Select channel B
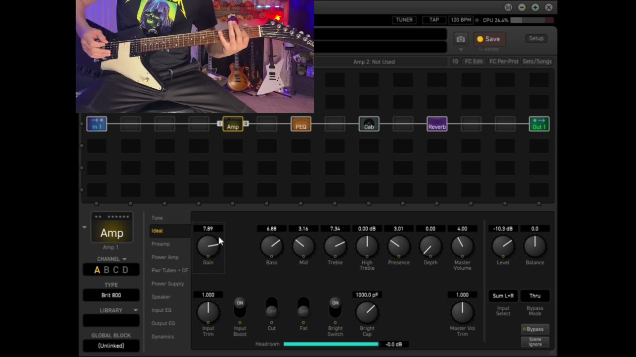 pyautogui.click(x=106, y=270)
